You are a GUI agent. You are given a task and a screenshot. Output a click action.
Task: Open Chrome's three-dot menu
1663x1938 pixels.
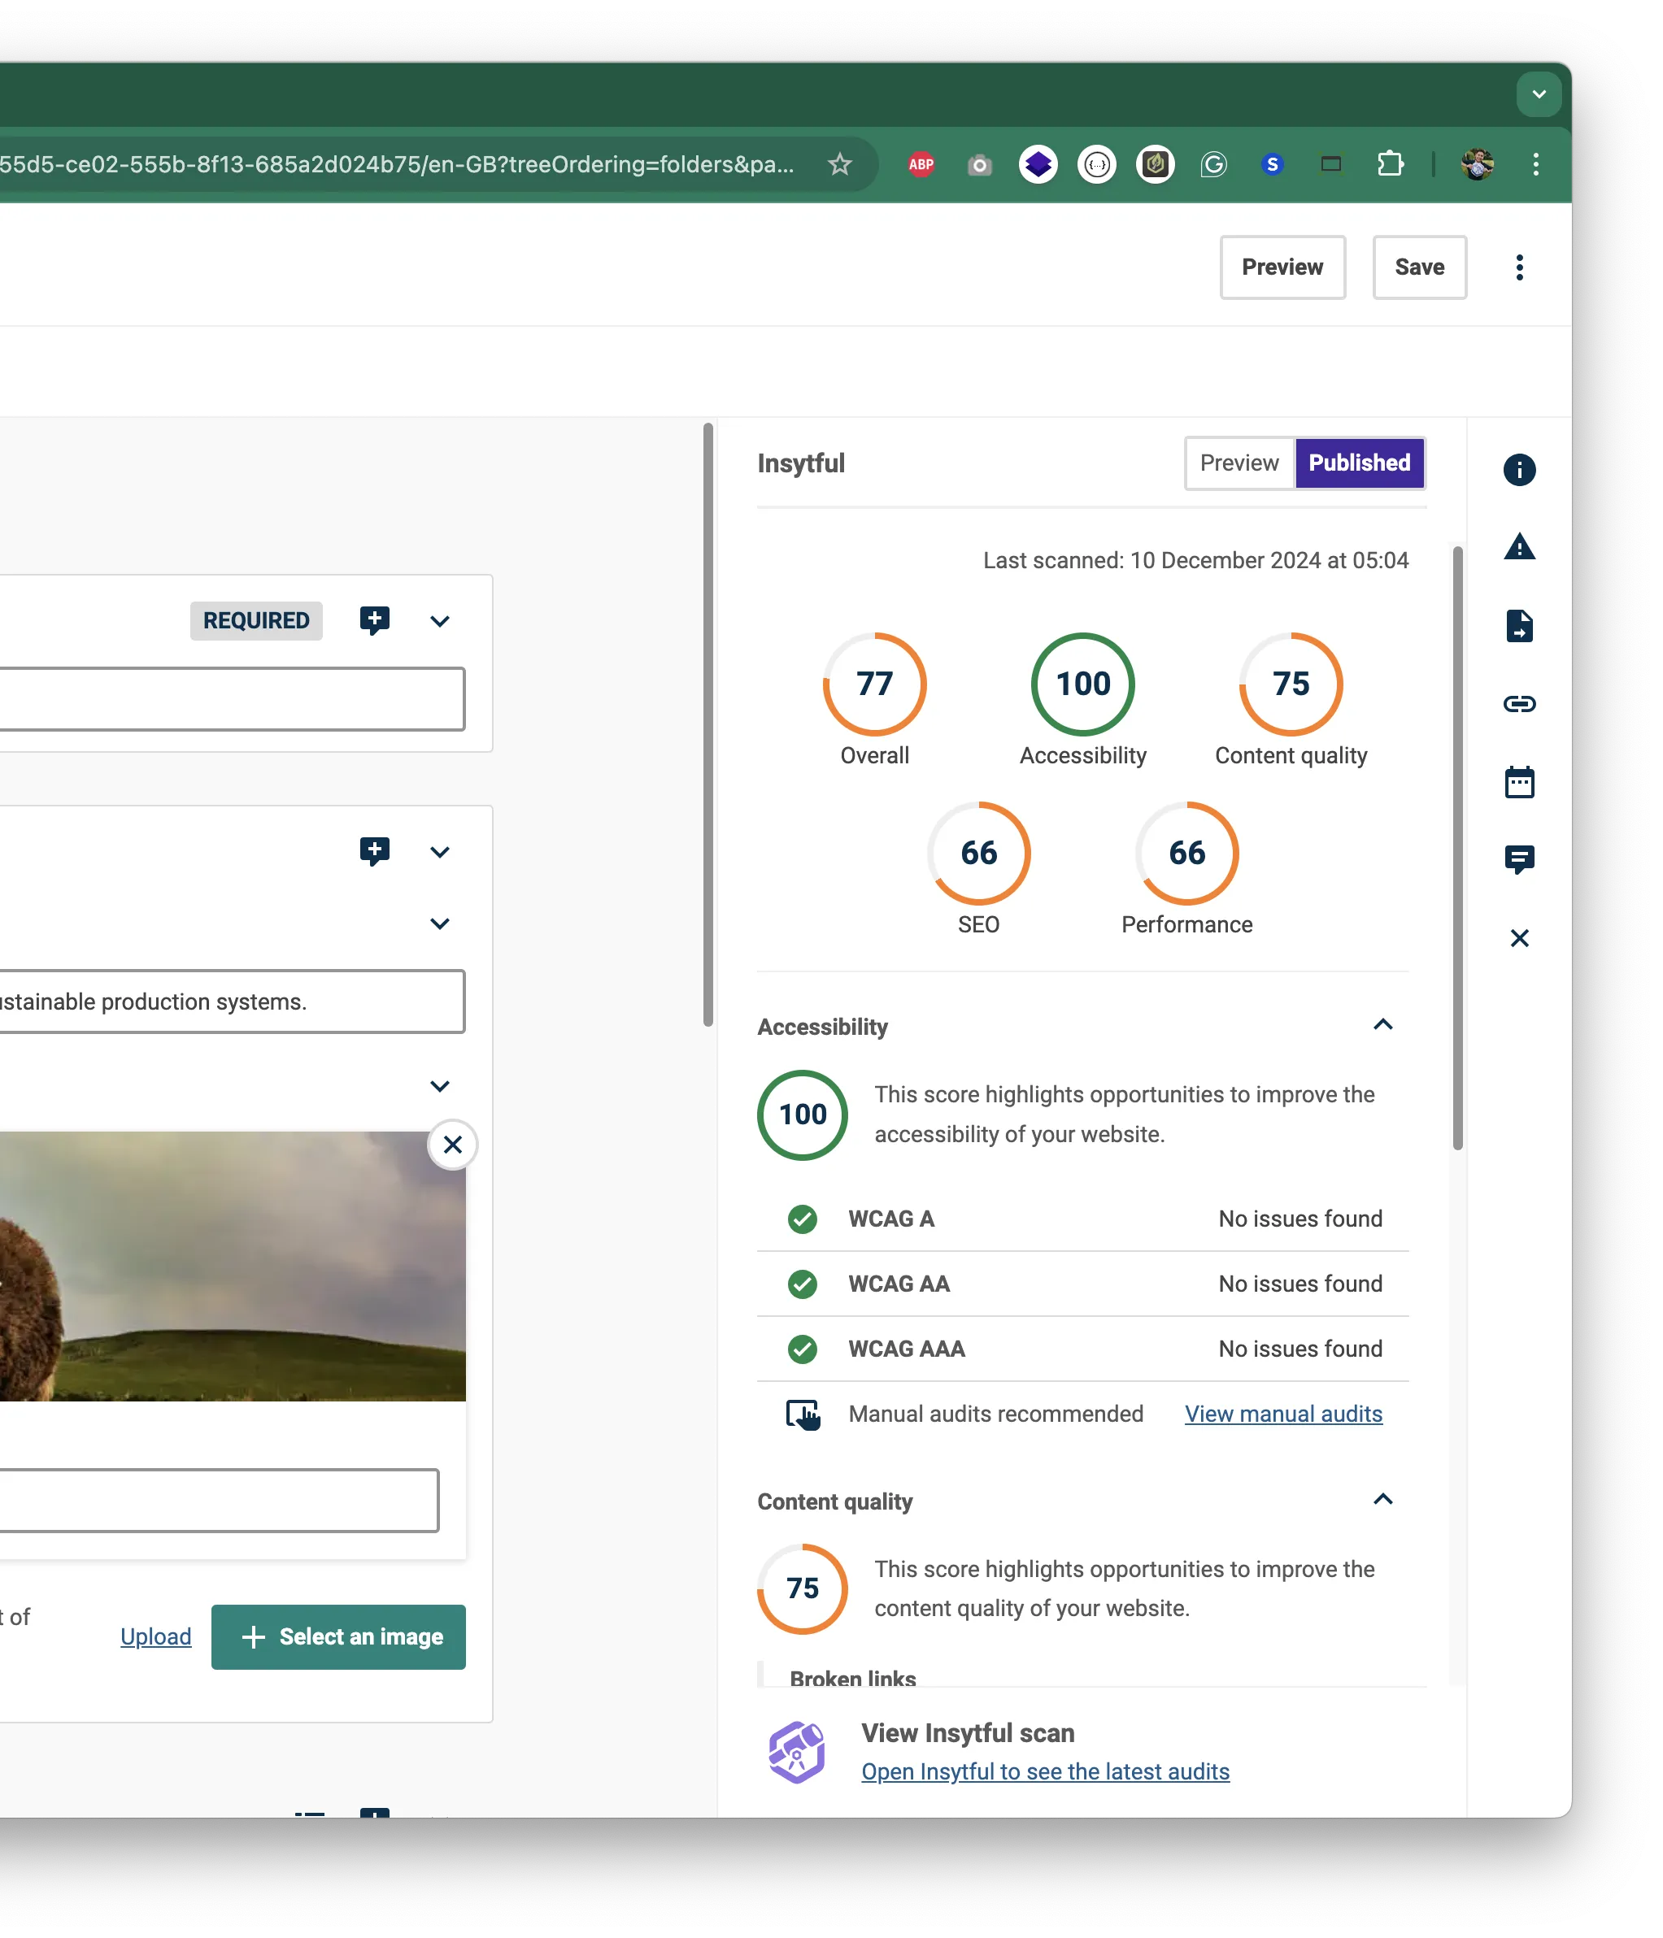pos(1535,163)
